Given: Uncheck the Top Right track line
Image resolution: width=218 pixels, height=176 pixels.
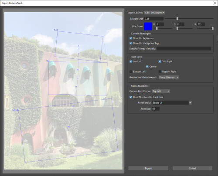Looking at the screenshot, I should [160, 61].
